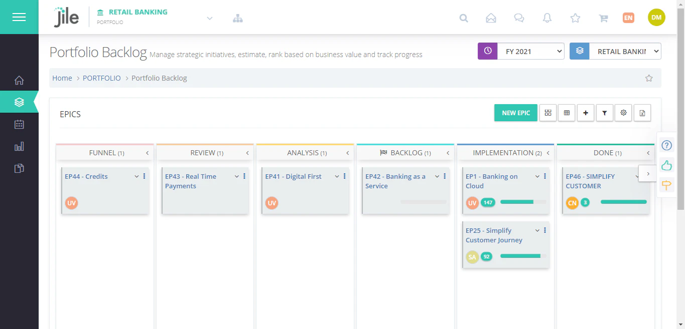
Task: Switch to table view of epics
Action: tap(567, 113)
